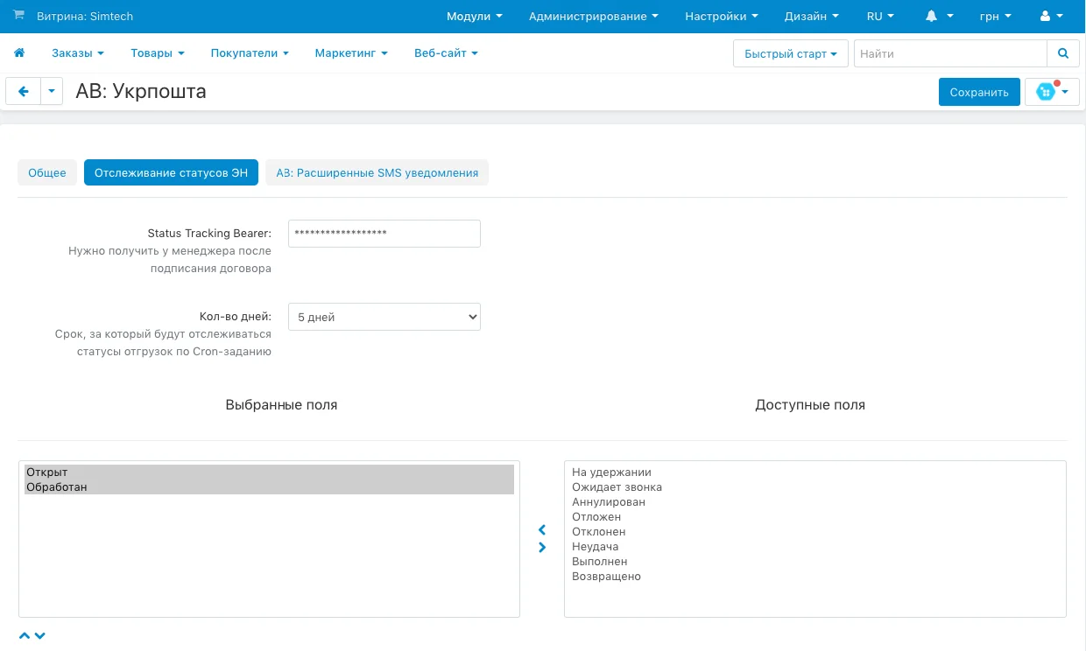Open "АВ: Расширенные SMS уведомления" tab
The height and width of the screenshot is (651, 1086).
coord(377,172)
